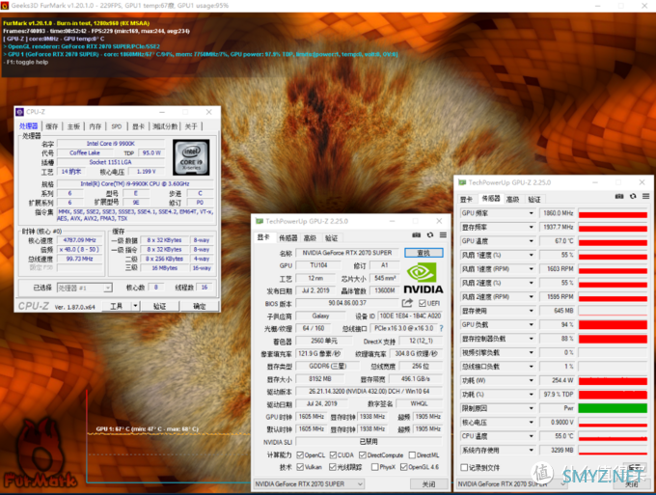The height and width of the screenshot is (495, 656).
Task: Open 关于 tab in CPU-Z
Action: [191, 126]
